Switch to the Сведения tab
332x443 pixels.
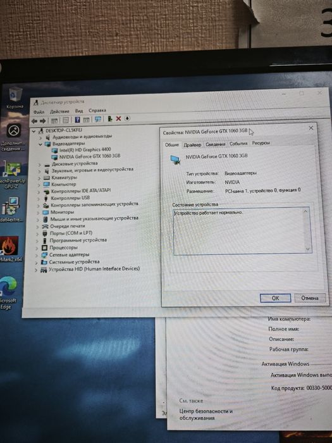(x=216, y=144)
